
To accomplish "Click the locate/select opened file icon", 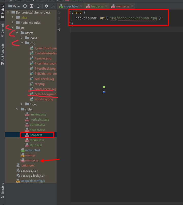I will point(25,6).
